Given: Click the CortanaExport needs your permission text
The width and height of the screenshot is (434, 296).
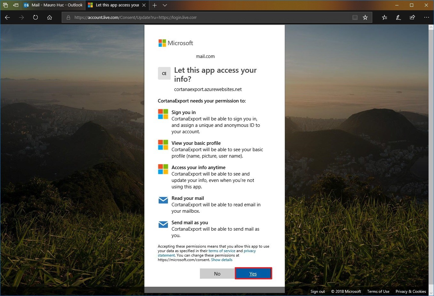Looking at the screenshot, I should (202, 101).
